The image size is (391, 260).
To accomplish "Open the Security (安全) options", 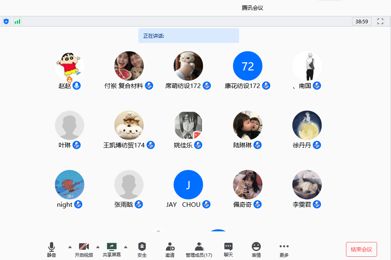I will (x=142, y=249).
